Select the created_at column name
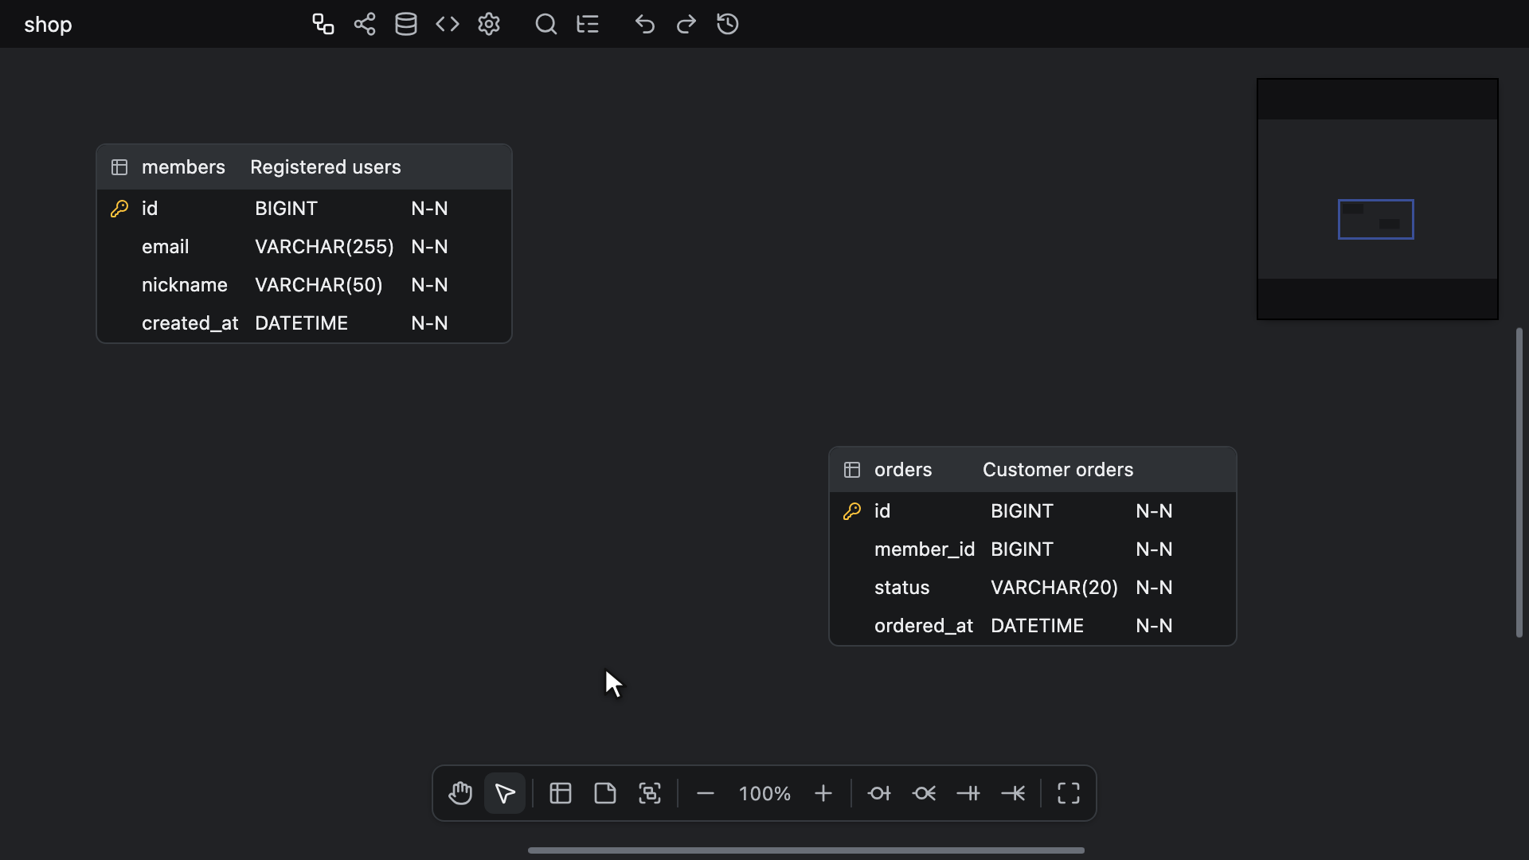Viewport: 1529px width, 860px height. point(190,323)
